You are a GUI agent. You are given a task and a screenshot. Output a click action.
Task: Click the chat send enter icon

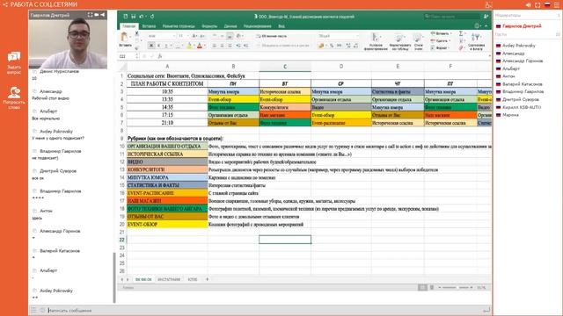(486, 310)
